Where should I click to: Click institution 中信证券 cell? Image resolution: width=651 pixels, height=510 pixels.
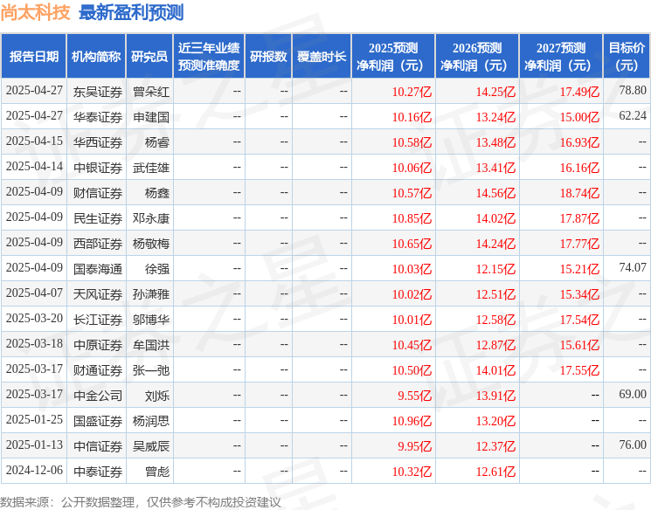[98, 446]
